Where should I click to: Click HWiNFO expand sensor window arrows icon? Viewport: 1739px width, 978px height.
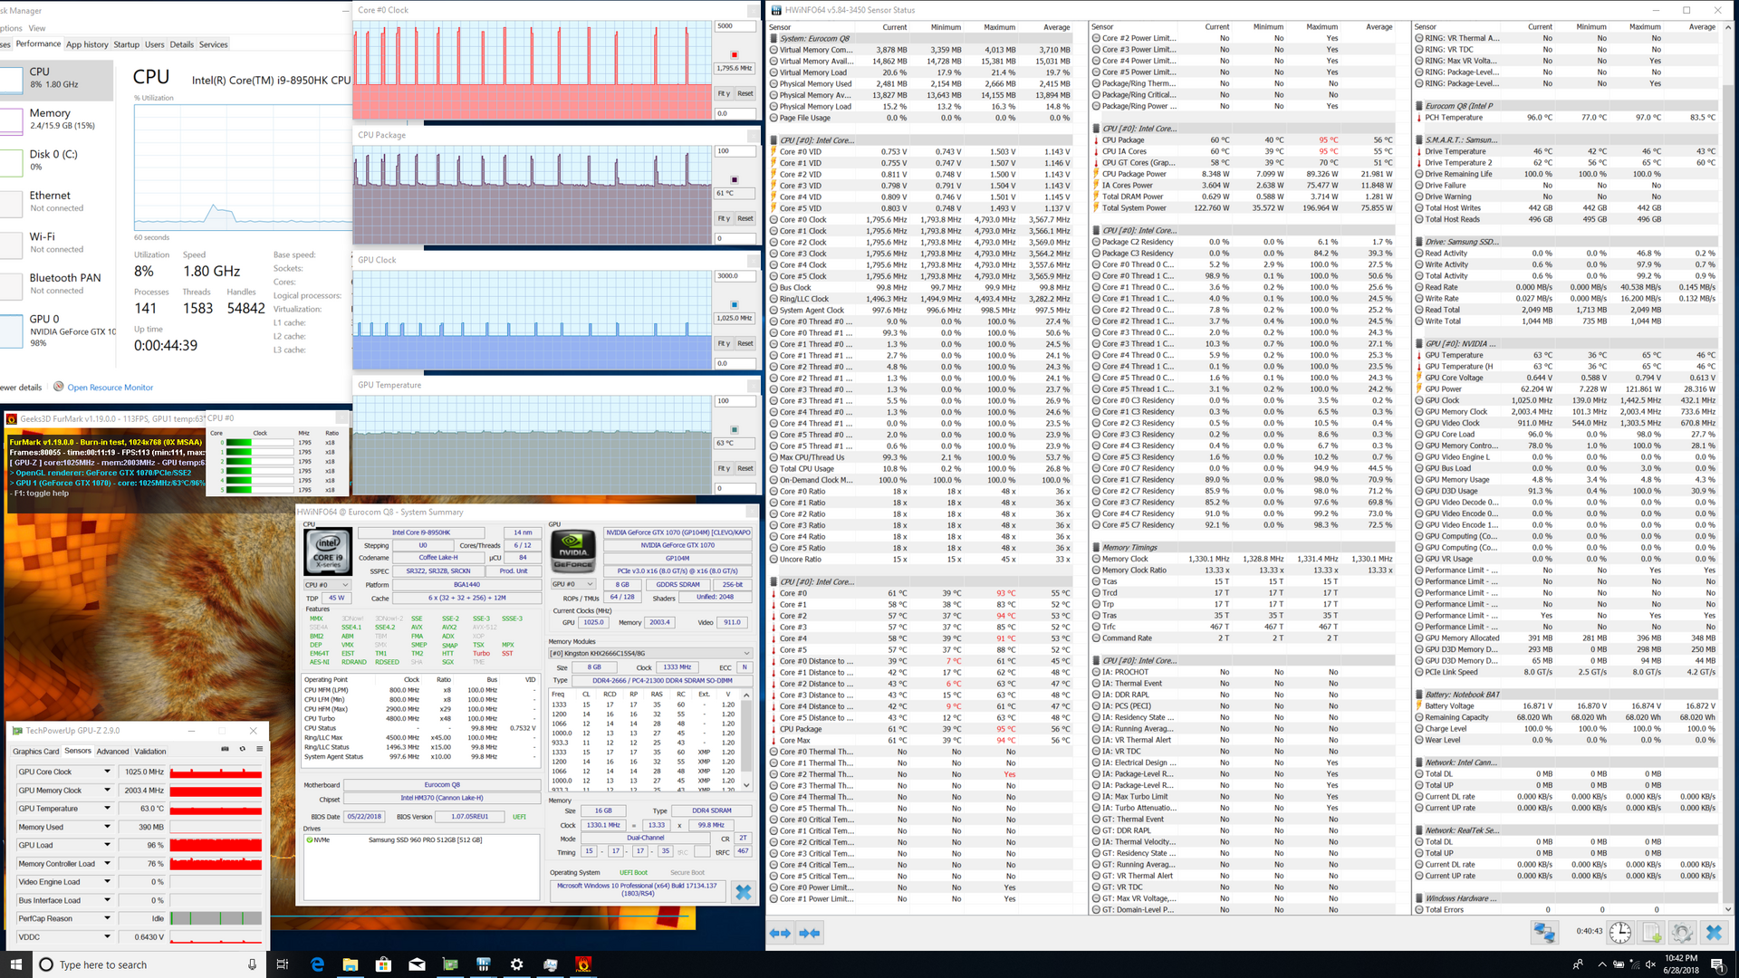coord(780,933)
